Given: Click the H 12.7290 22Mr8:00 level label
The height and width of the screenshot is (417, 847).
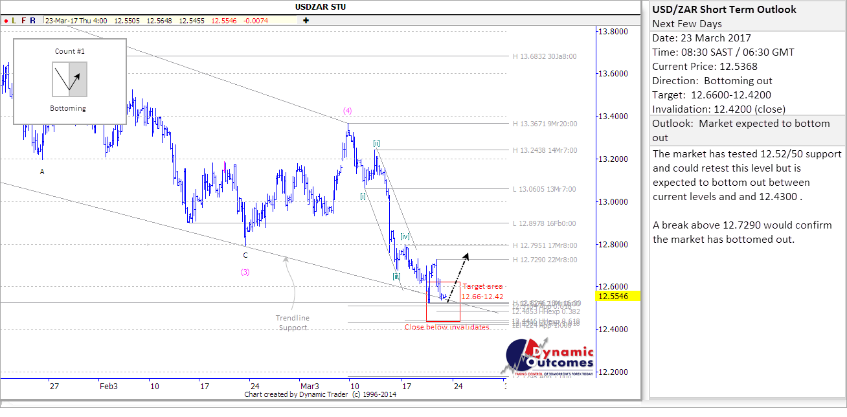Looking at the screenshot, I should point(544,260).
